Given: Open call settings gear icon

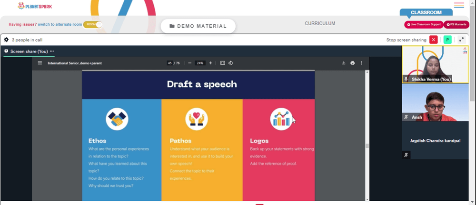Looking at the screenshot, I should point(6,40).
